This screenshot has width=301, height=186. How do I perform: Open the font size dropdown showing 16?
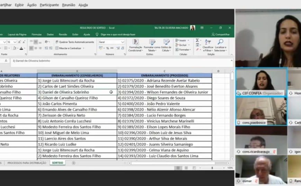pos(15,42)
